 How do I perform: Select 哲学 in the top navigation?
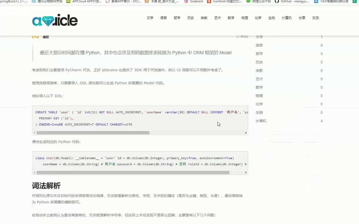pos(177,18)
